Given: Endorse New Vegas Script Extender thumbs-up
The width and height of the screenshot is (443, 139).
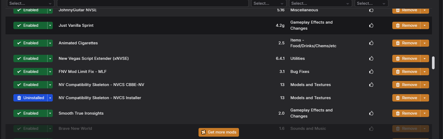Looking at the screenshot, I should pos(371,58).
